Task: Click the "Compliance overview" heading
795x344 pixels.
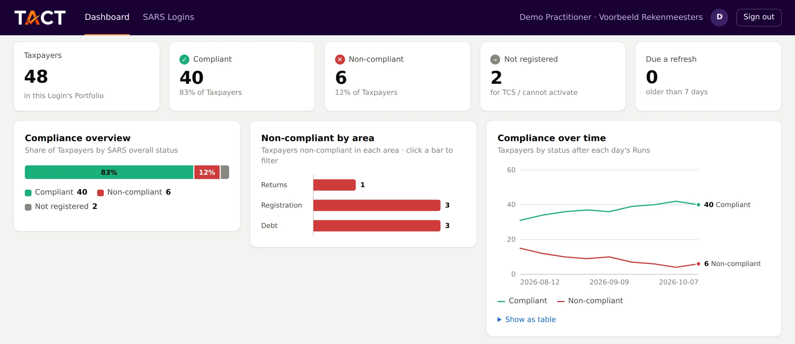Action: (x=78, y=138)
